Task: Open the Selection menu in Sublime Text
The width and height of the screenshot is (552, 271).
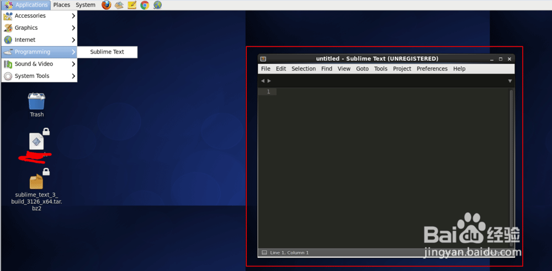Action: coord(304,68)
